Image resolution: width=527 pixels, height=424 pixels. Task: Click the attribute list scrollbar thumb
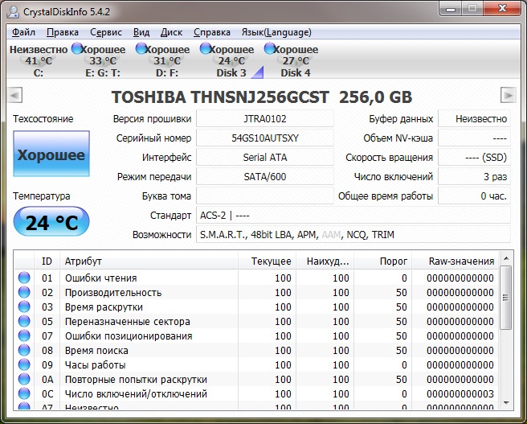(x=506, y=298)
